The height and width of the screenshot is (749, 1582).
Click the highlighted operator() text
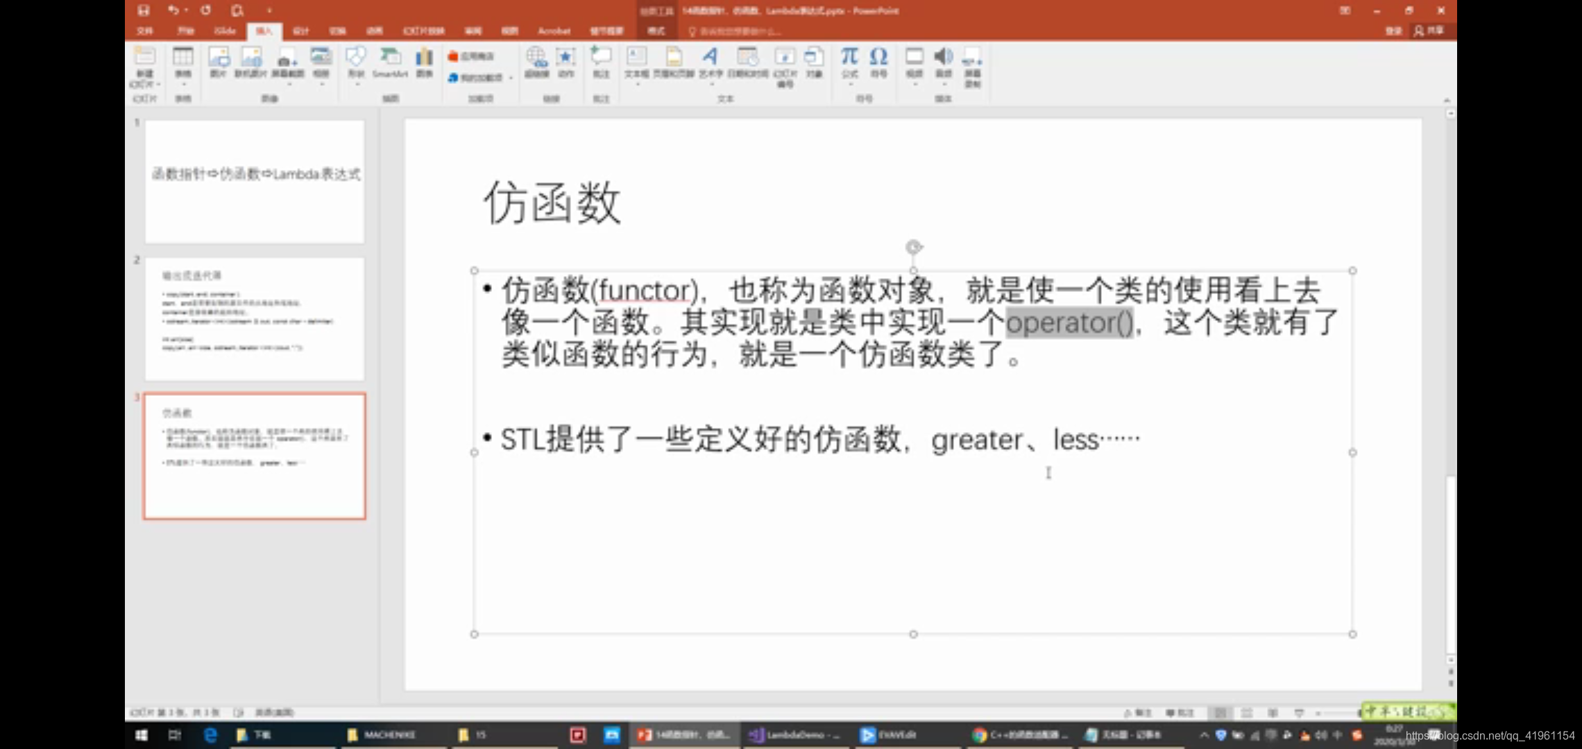1069,322
